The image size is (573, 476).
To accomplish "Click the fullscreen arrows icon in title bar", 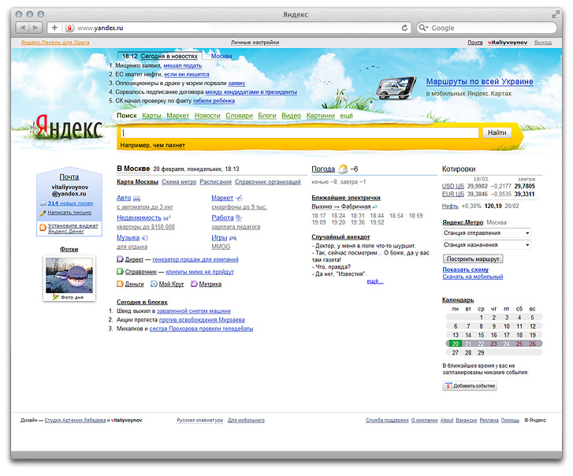I will (x=556, y=14).
